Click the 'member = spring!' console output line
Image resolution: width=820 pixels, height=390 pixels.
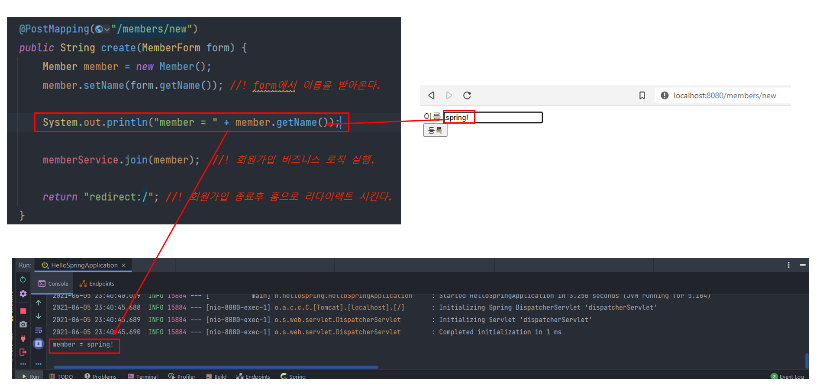point(83,345)
